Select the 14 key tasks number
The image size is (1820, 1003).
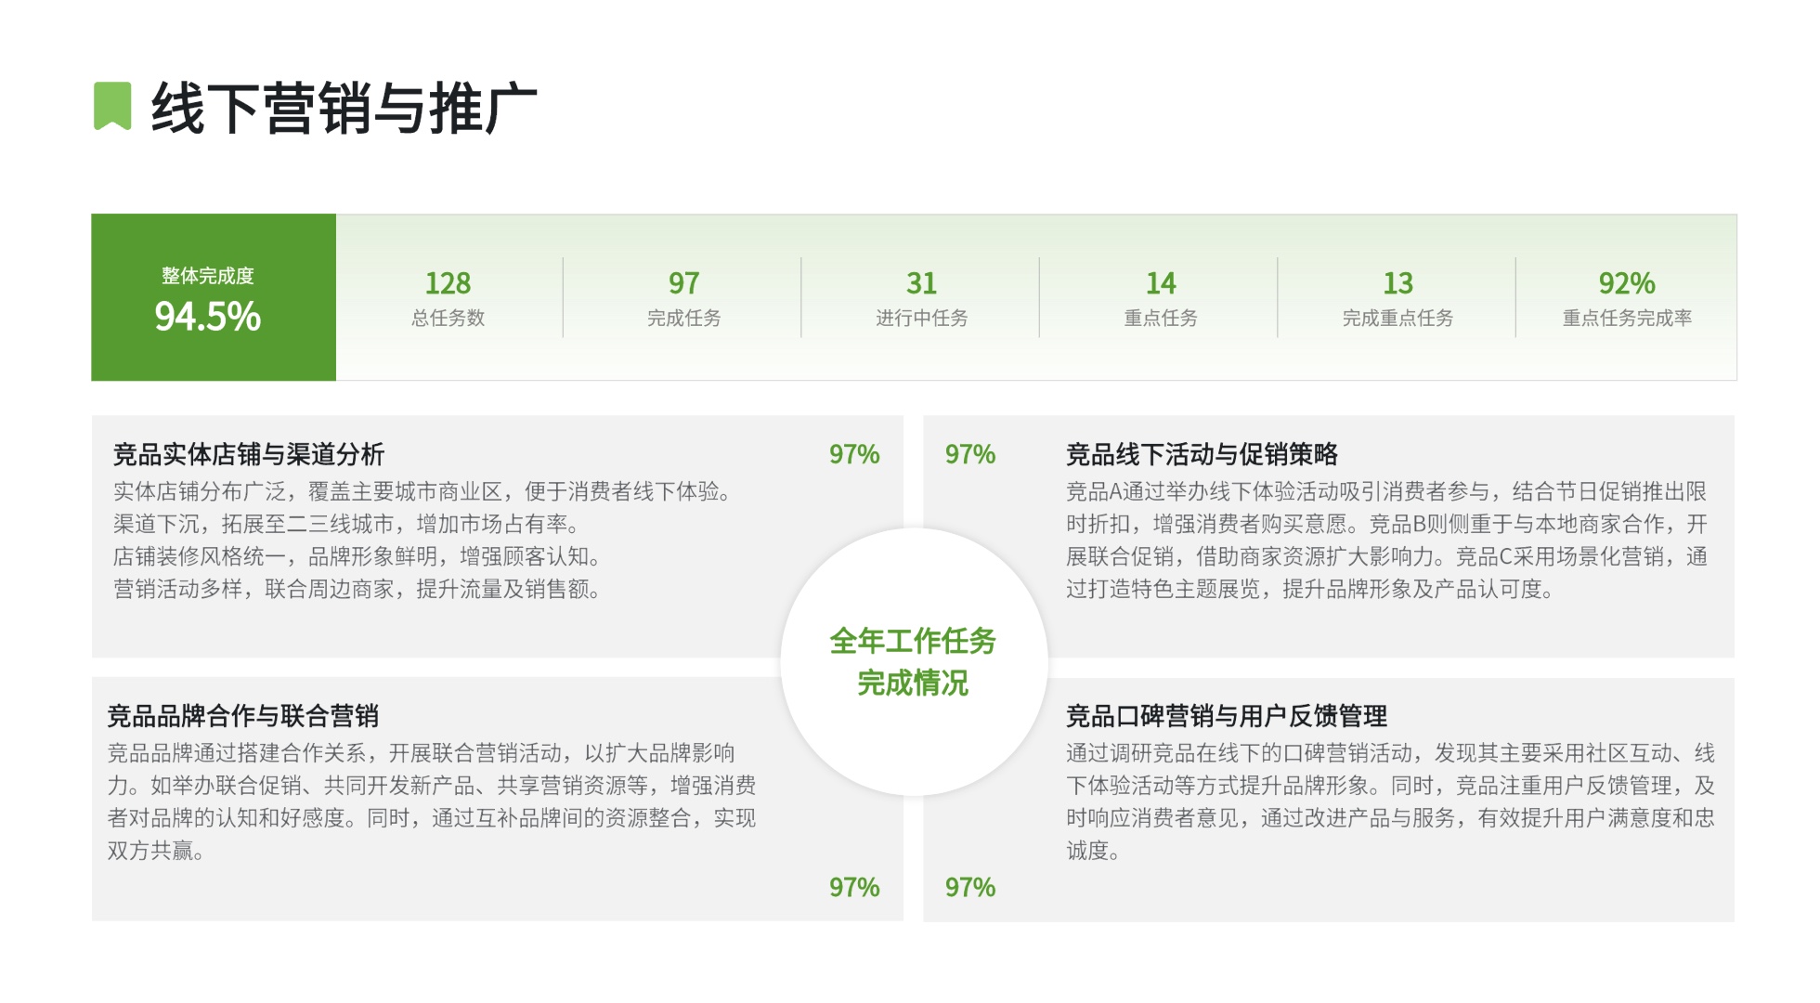point(1161,283)
